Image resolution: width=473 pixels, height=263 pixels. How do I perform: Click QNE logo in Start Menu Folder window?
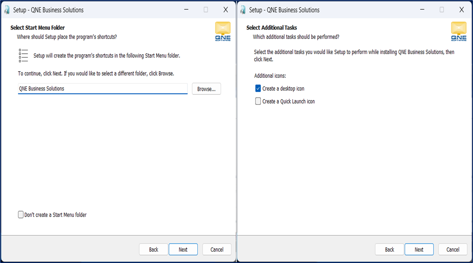(223, 31)
